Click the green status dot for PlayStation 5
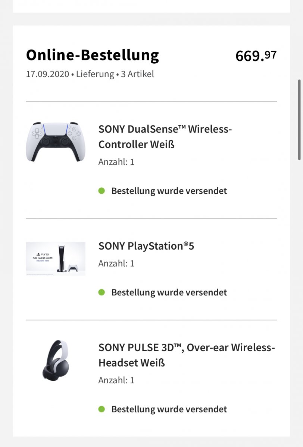The image size is (303, 447). (101, 292)
